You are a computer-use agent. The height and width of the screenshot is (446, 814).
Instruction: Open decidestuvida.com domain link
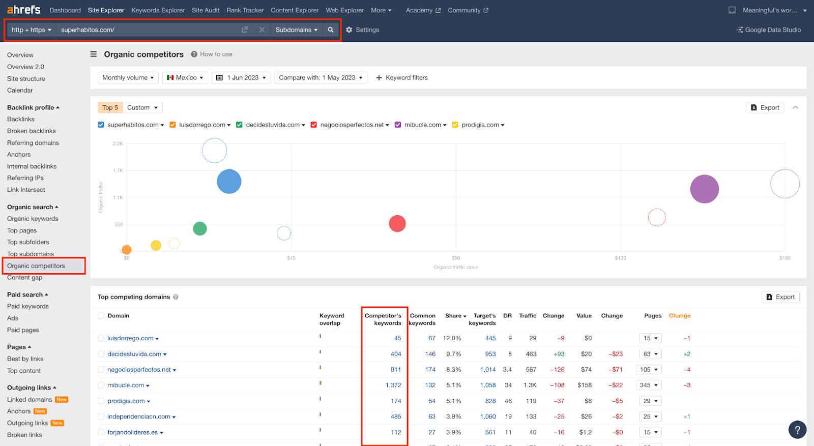coord(134,354)
